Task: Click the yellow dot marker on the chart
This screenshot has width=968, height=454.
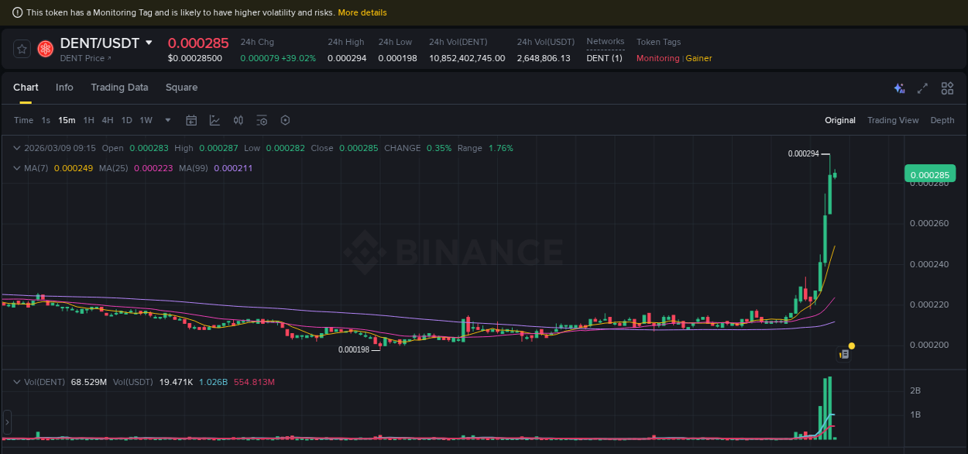Action: 852,344
